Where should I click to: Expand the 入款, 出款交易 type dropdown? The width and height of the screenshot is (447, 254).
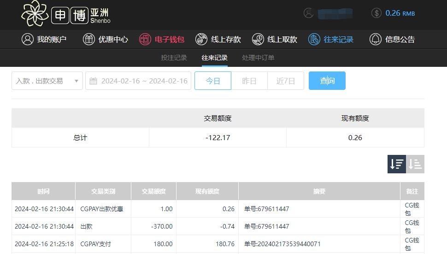pos(47,81)
